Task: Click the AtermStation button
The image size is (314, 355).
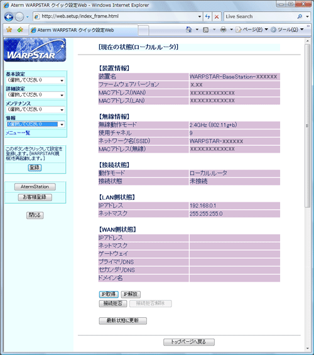Action: 35,187
